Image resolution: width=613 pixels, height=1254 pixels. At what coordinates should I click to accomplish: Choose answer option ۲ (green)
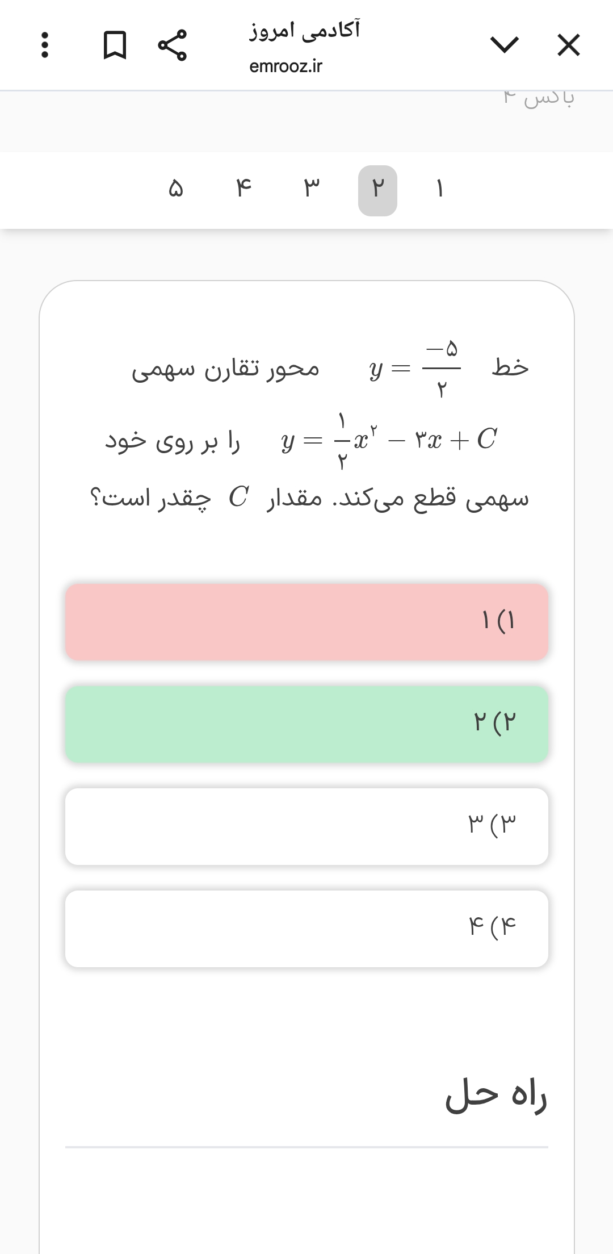[306, 724]
